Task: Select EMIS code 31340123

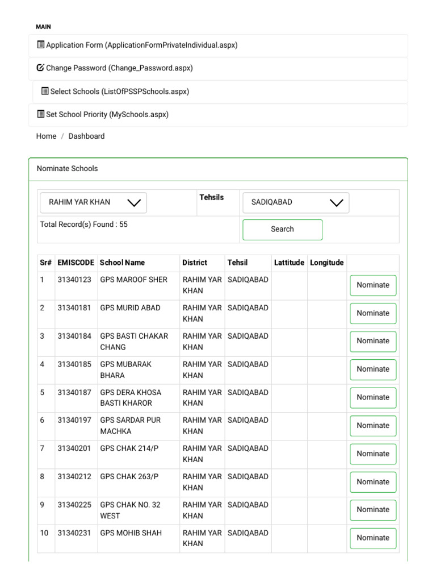Action: click(x=74, y=280)
